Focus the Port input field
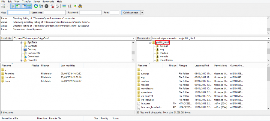Viewport: 270px width, 121px height. tap(115, 12)
